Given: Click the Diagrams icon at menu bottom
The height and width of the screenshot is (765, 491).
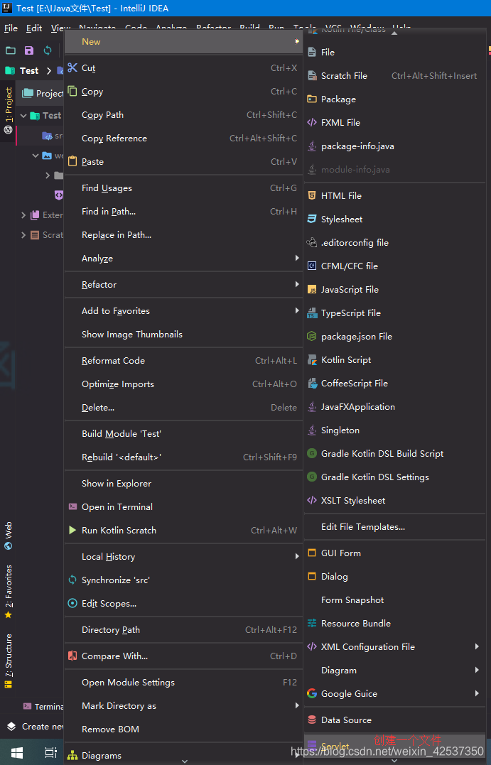Looking at the screenshot, I should 72,755.
